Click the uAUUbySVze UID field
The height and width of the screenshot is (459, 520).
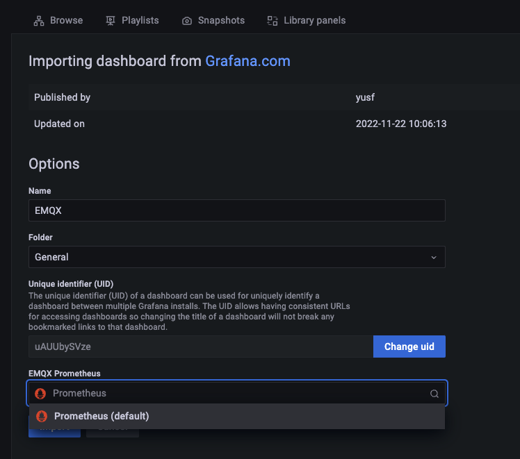(200, 347)
